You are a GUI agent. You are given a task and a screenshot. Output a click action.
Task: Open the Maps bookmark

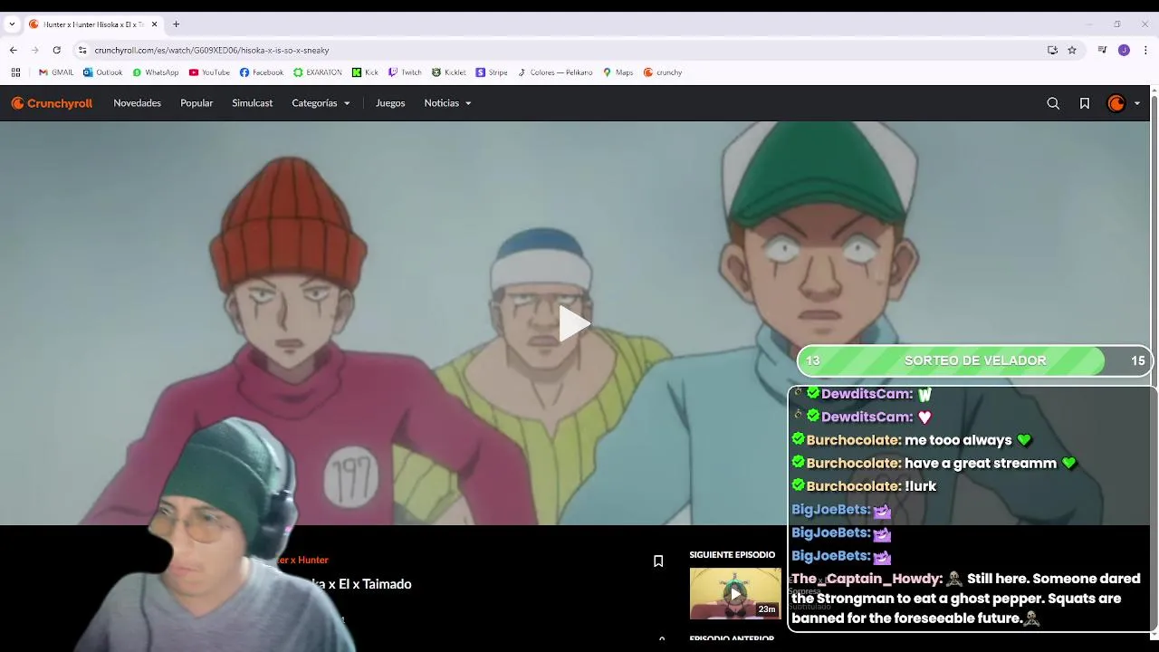[618, 72]
